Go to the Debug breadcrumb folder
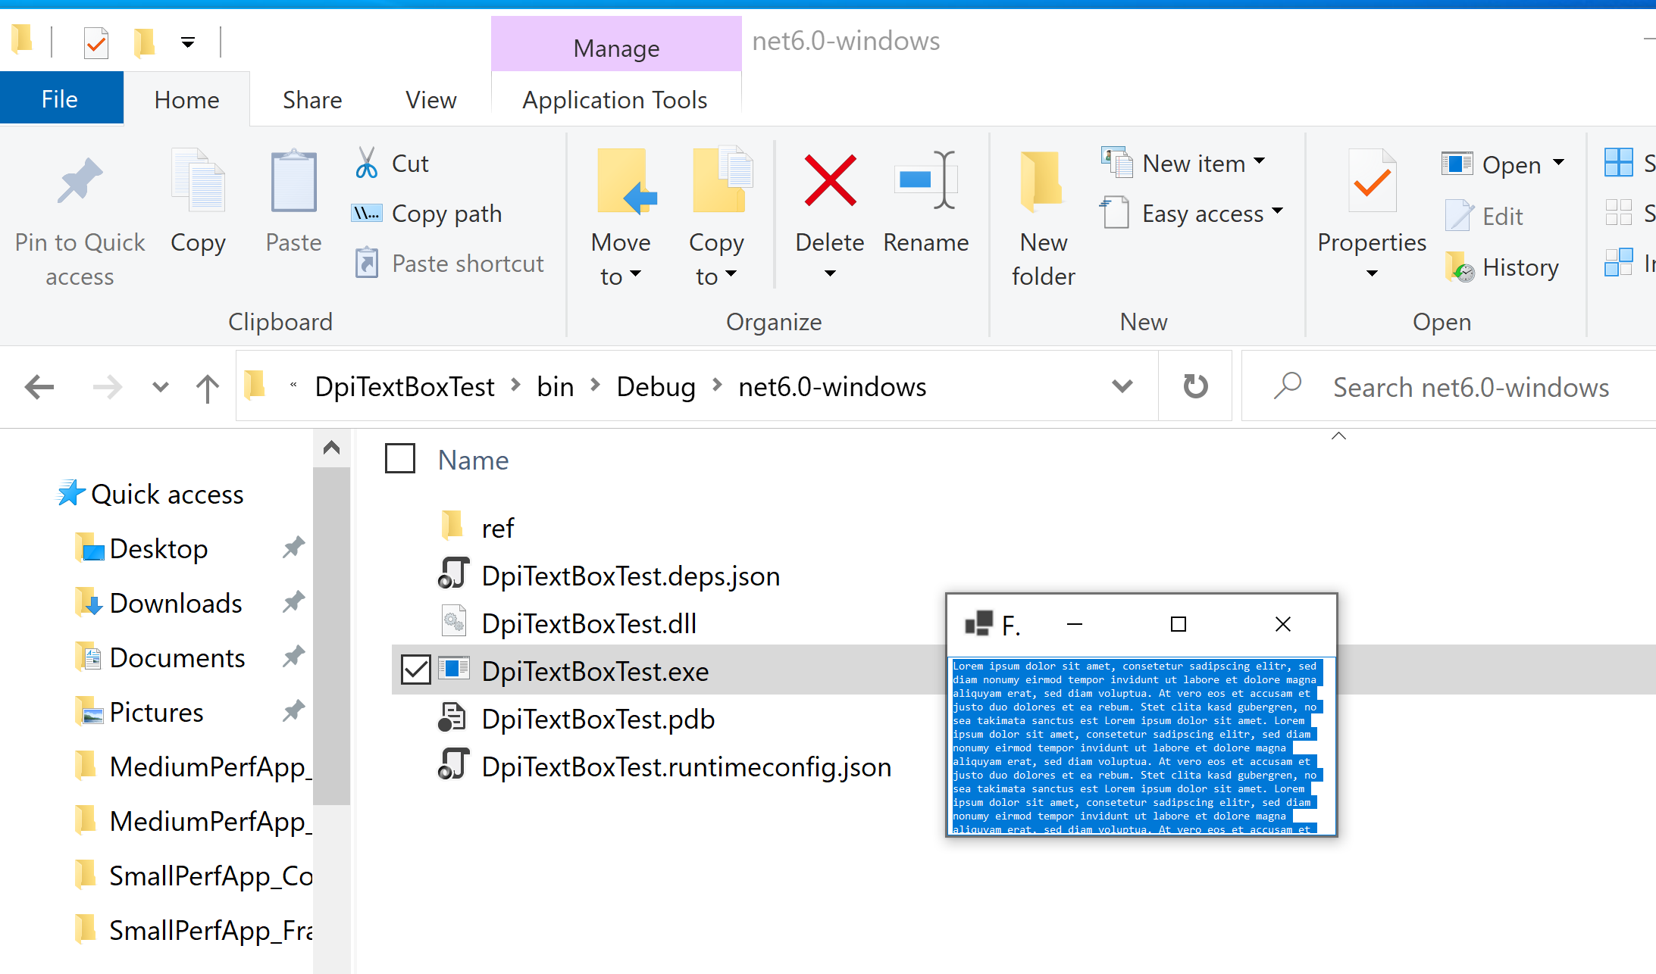1656x974 pixels. coord(656,386)
